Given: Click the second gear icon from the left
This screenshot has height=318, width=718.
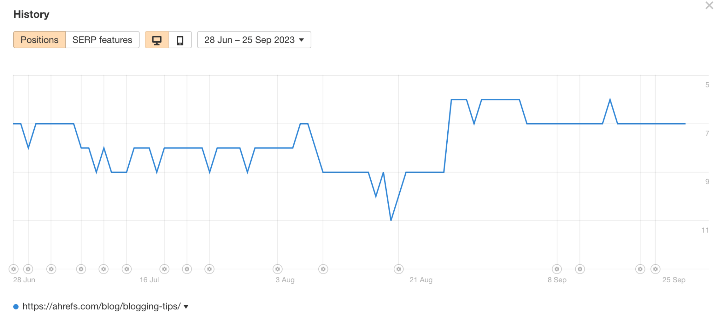Looking at the screenshot, I should point(28,269).
